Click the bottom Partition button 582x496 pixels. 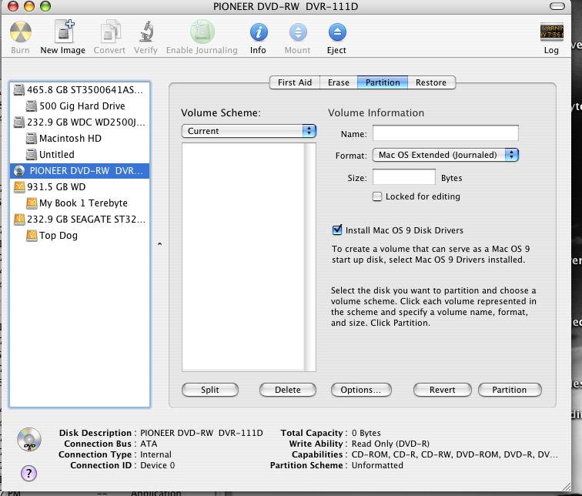click(510, 390)
